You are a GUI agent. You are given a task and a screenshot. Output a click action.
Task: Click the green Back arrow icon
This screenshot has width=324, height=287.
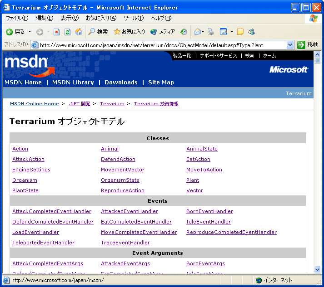pos(9,32)
